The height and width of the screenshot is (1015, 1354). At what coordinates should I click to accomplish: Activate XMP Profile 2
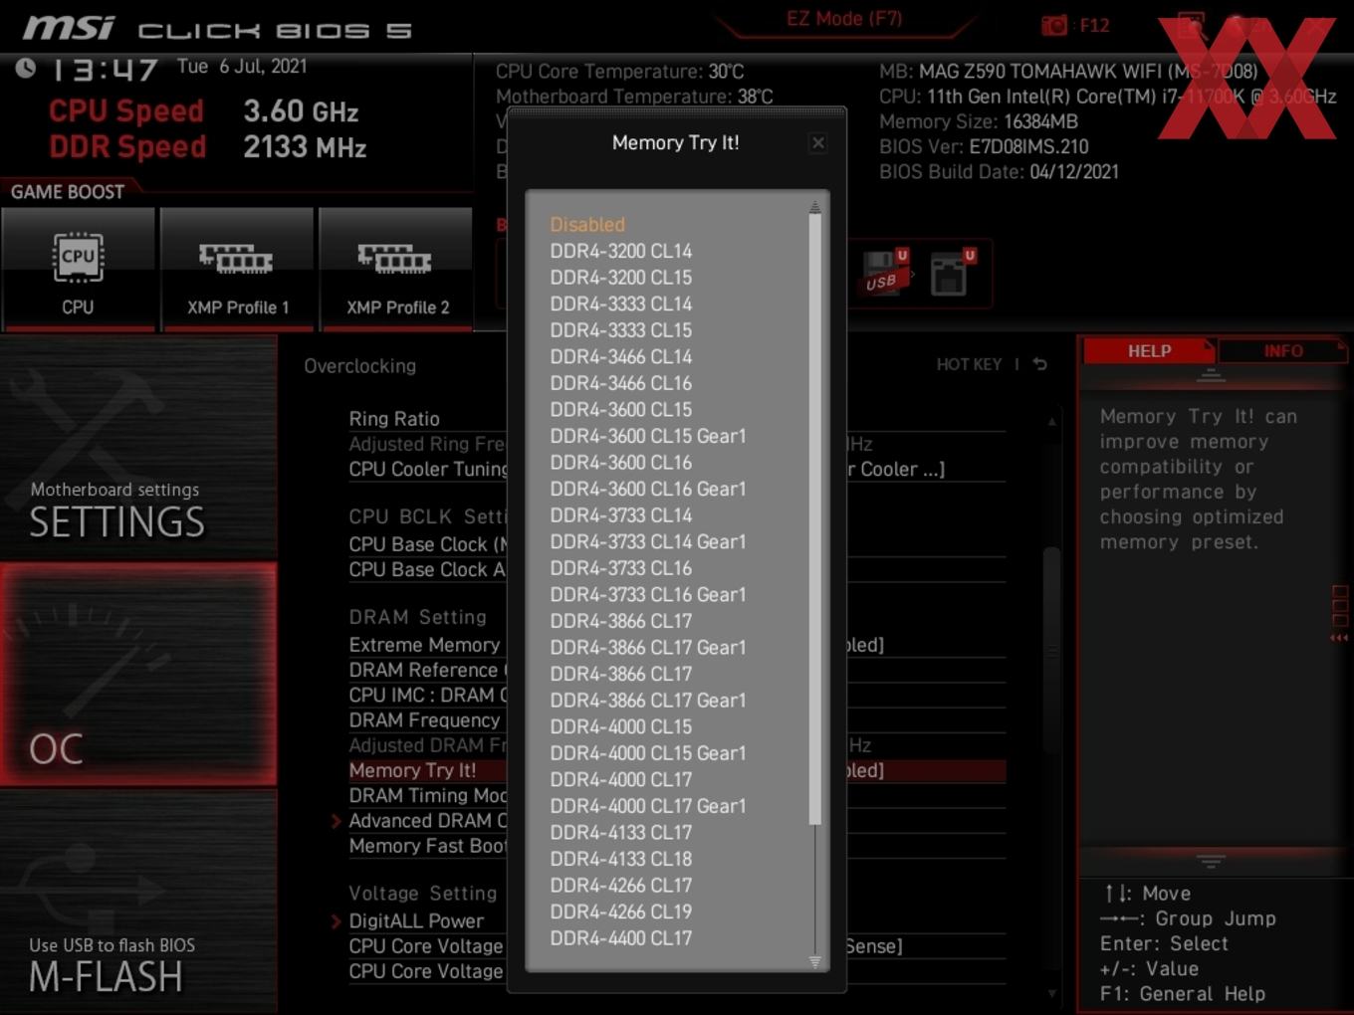pos(396,269)
